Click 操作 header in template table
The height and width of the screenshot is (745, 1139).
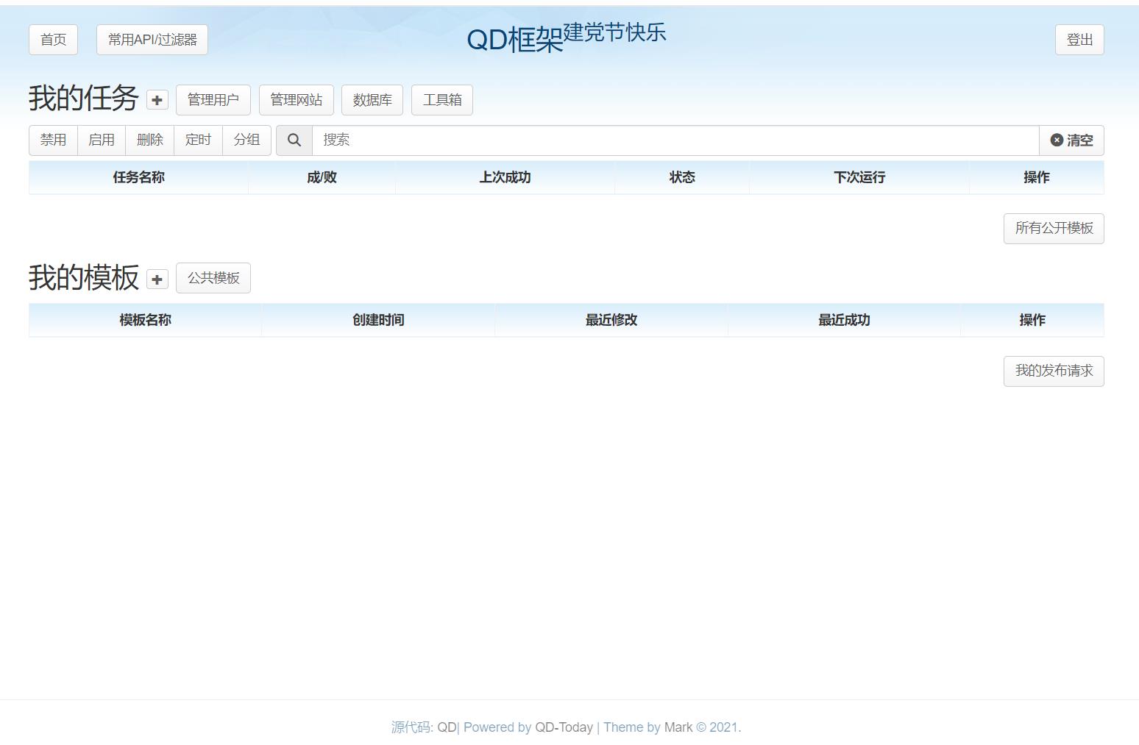point(1032,320)
